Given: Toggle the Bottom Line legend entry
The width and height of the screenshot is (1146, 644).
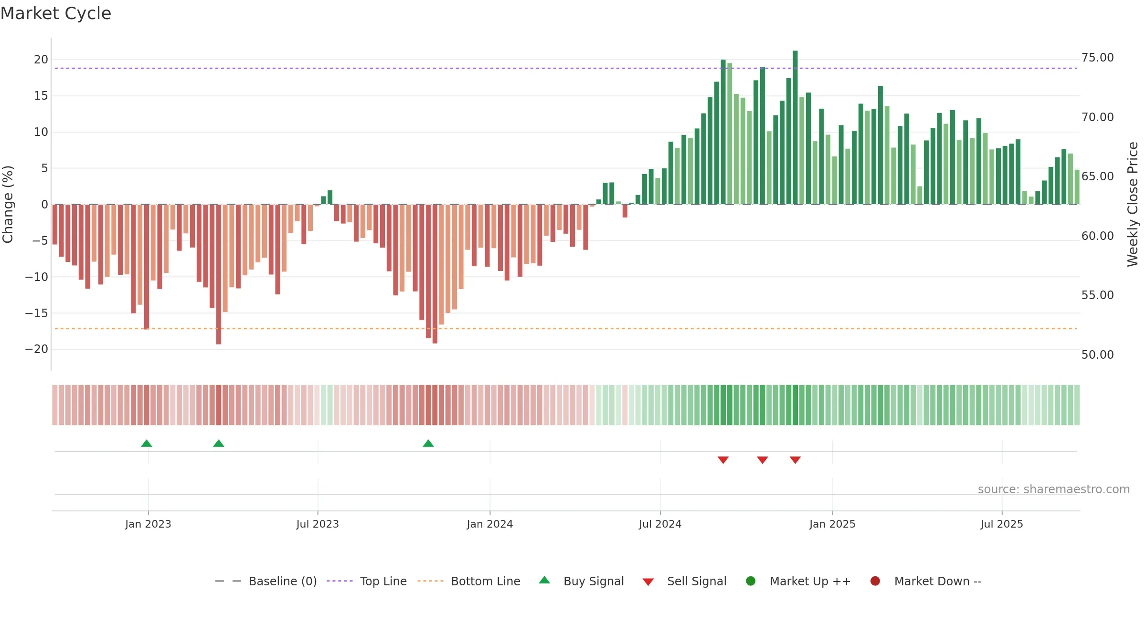Looking at the screenshot, I should pos(469,581).
